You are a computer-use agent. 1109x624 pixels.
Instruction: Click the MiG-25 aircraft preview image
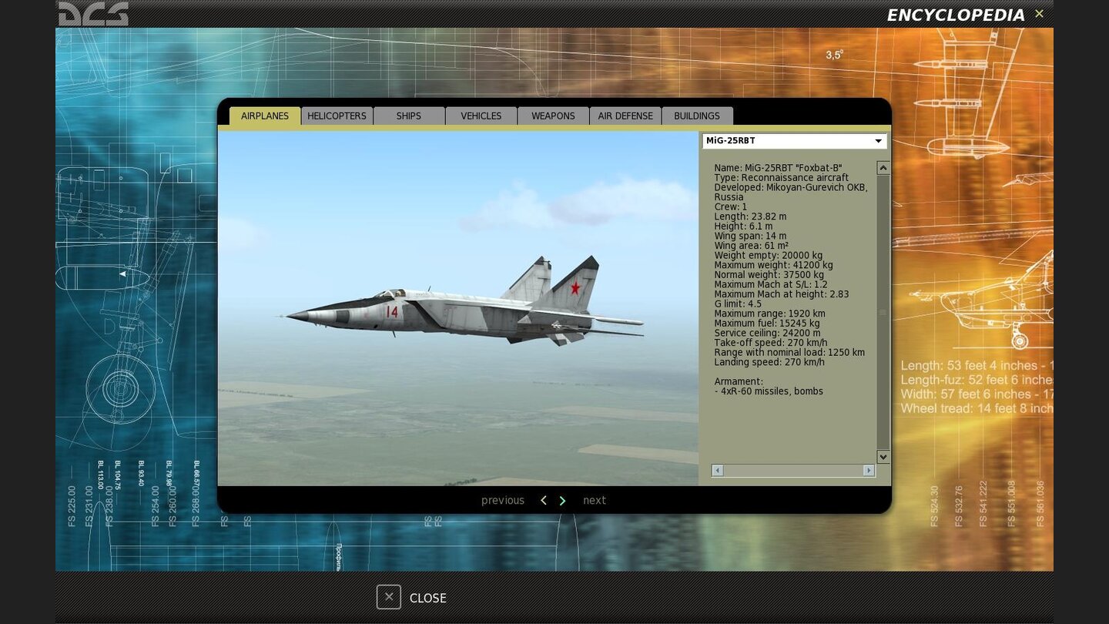[458, 308]
